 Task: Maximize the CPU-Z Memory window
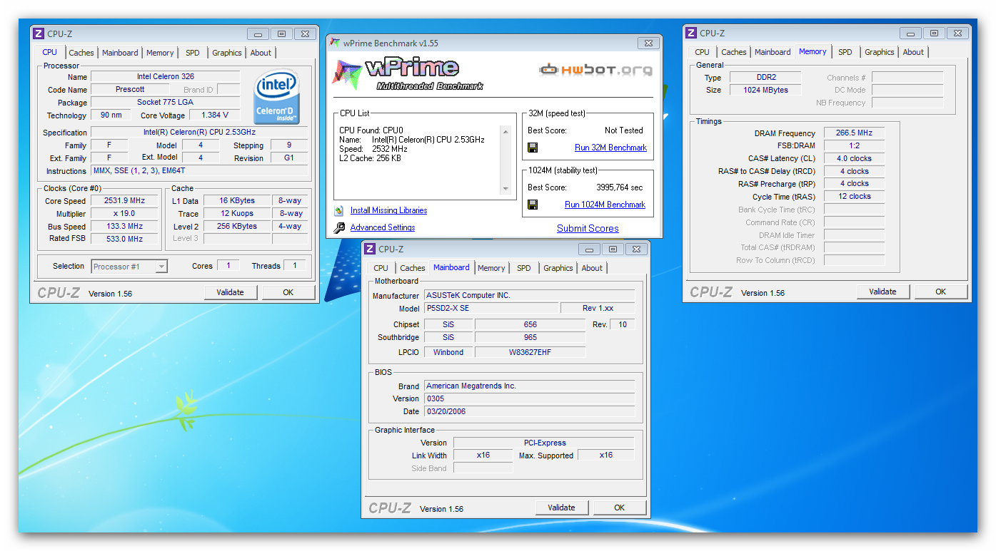(x=934, y=33)
